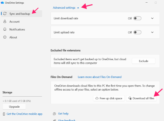
Task: Click the About info icon
Action: pyautogui.click(x=5, y=37)
